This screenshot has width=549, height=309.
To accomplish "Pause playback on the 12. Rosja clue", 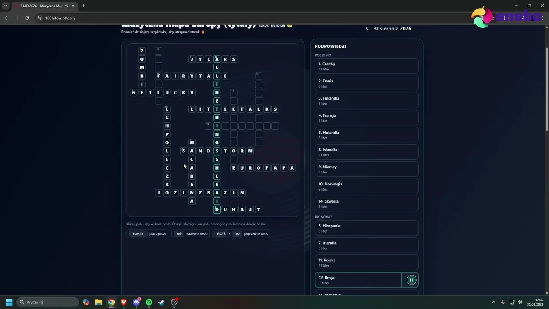I will pyautogui.click(x=411, y=280).
